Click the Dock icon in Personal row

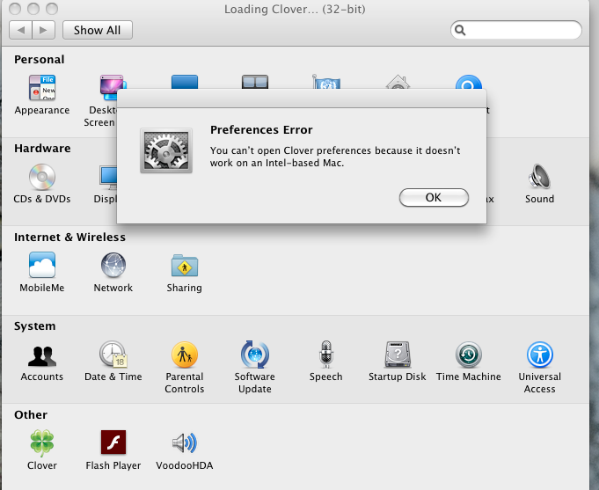pos(185,82)
